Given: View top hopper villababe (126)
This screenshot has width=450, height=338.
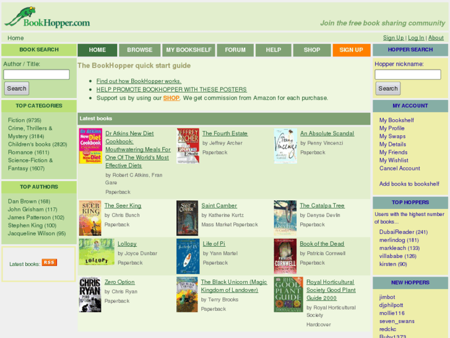Looking at the screenshot, I should pyautogui.click(x=398, y=256).
